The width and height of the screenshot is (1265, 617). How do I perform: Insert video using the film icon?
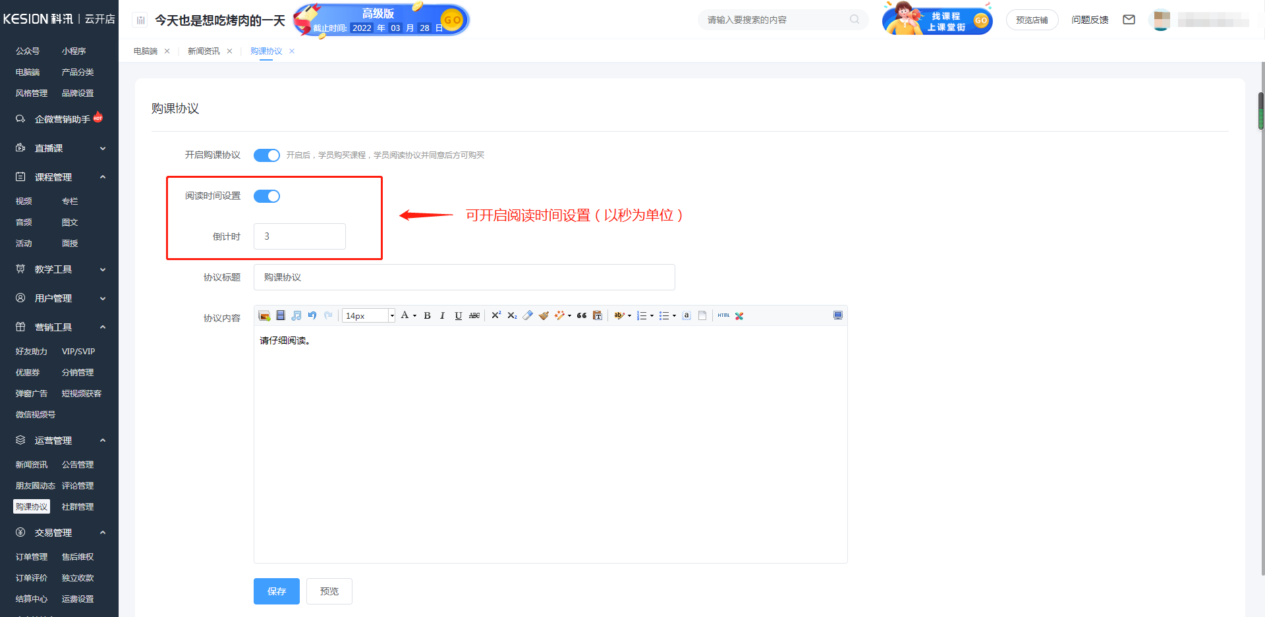281,315
